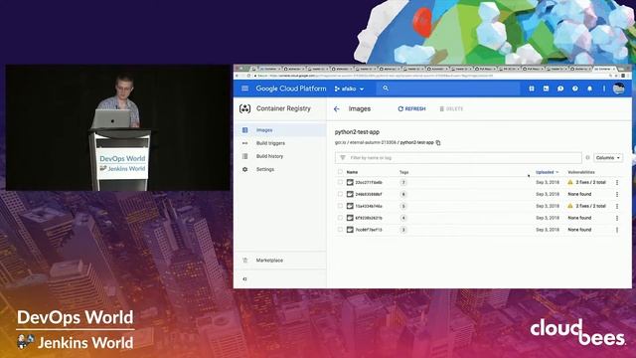Viewport: 636px width, 358px height.
Task: Sort by the Uploaded column header
Action: [x=547, y=172]
